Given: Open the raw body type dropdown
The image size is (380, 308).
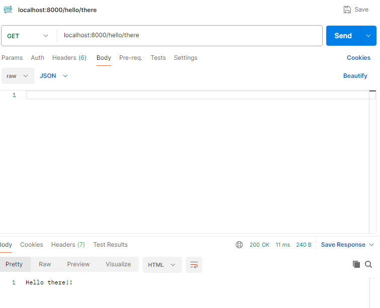Looking at the screenshot, I should pos(18,76).
